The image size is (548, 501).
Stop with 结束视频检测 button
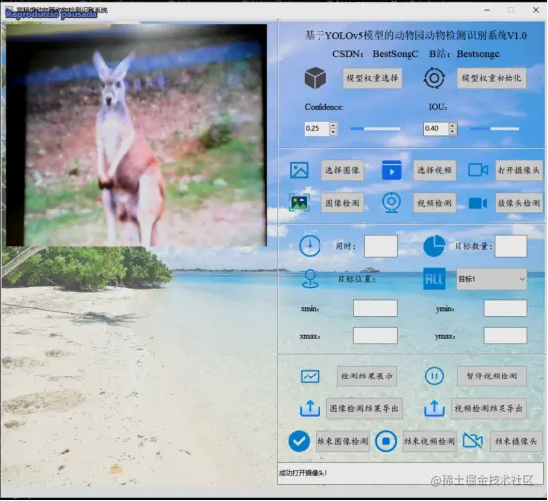tap(429, 442)
